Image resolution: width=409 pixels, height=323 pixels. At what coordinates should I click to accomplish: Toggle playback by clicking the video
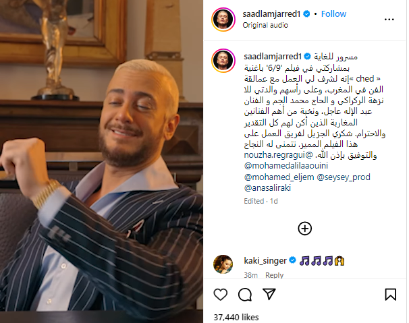[x=101, y=161]
